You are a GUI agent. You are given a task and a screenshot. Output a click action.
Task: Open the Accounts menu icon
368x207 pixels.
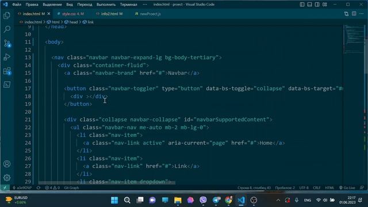[7, 164]
